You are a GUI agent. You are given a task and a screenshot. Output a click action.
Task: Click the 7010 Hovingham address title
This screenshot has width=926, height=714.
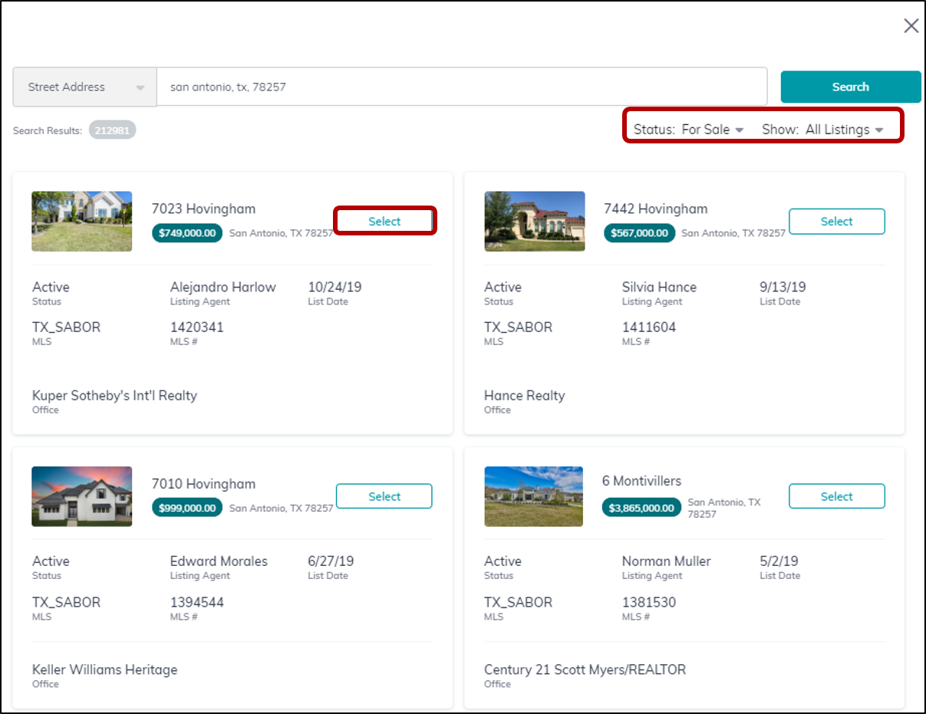(203, 484)
